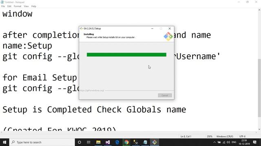Open the clock and date flyout
The height and width of the screenshot is (146, 261).
click(244, 142)
